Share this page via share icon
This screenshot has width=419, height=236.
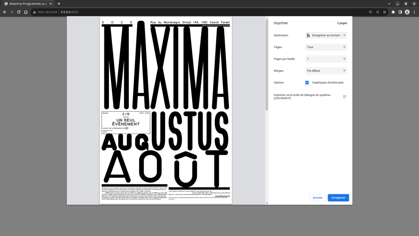click(377, 12)
